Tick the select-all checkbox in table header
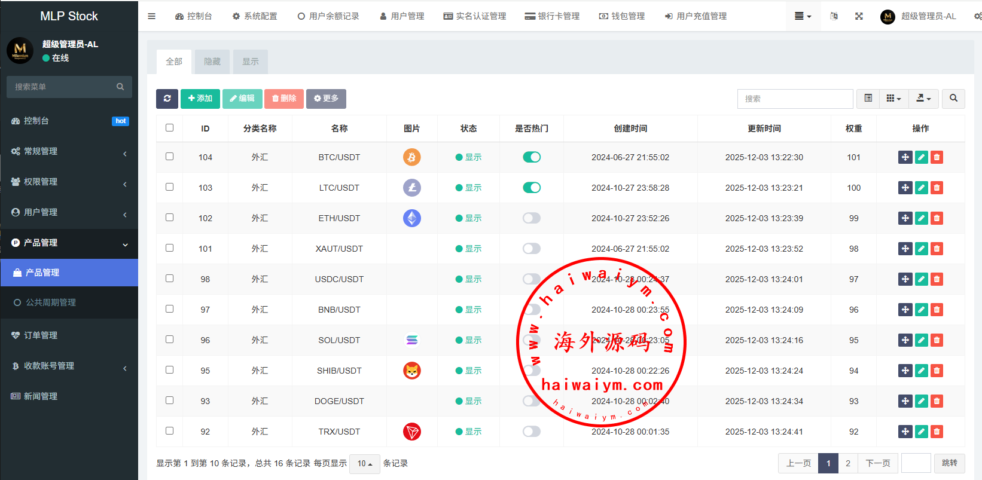The width and height of the screenshot is (982, 480). 170,128
